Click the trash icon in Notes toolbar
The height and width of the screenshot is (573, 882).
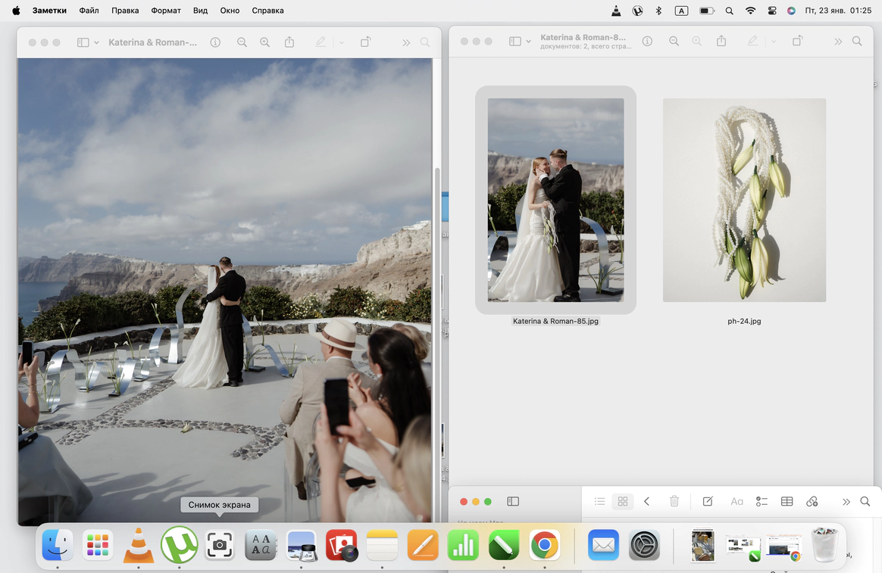[674, 501]
